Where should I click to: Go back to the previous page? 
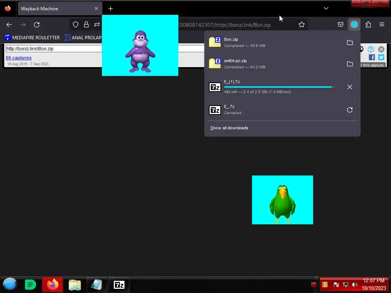coord(9,25)
